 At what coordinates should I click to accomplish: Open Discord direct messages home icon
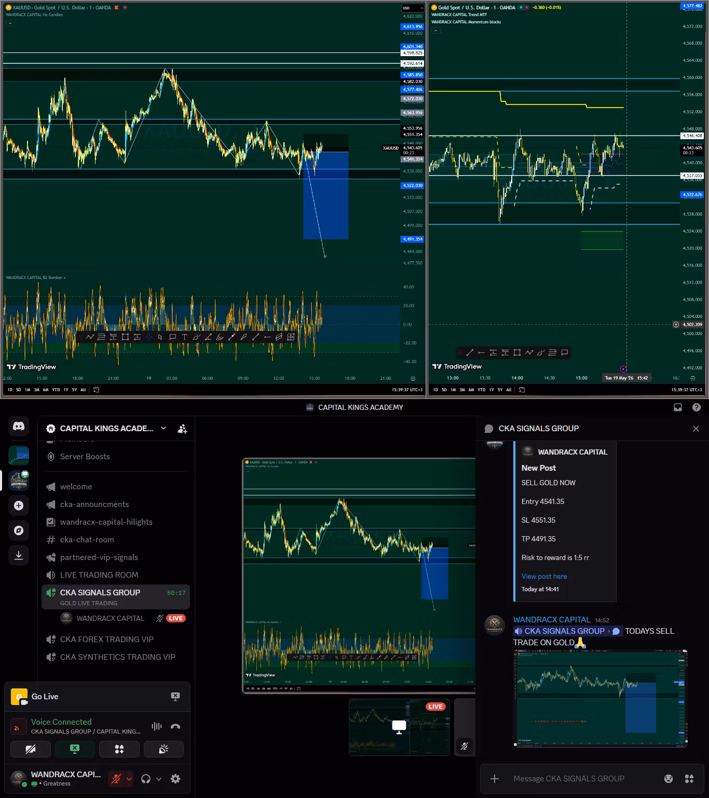[x=19, y=427]
